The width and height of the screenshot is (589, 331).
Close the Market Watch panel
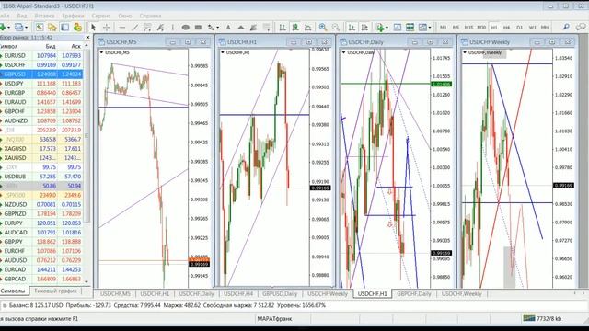tap(88, 38)
